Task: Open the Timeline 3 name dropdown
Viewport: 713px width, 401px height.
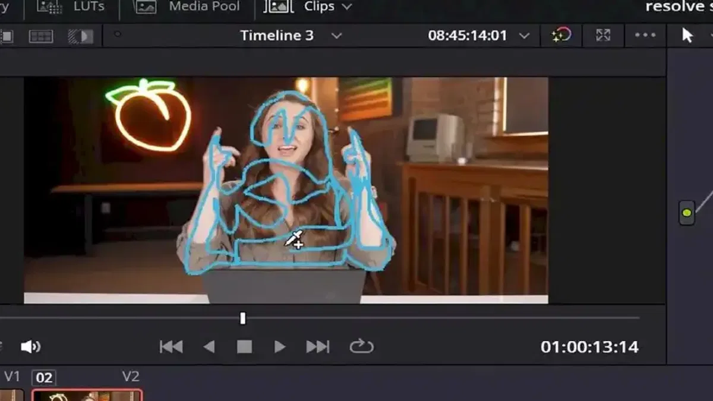Action: 277,36
